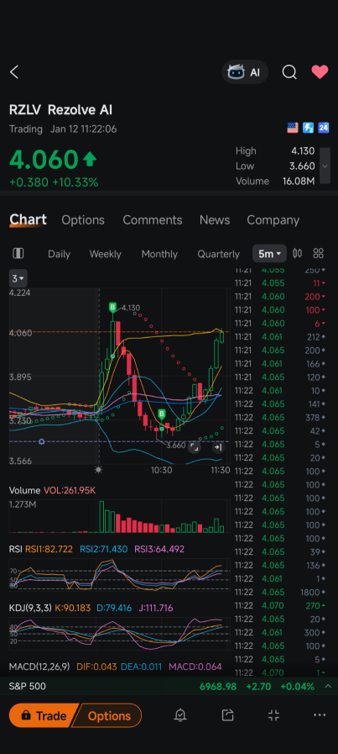Screen dimensions: 338x754
Task: Open the 3 chart layout dropdown
Action: 18,278
